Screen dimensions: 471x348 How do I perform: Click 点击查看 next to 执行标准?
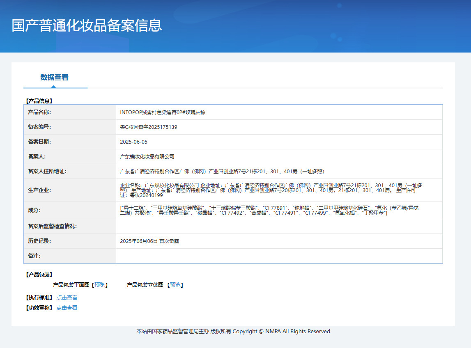tap(67, 298)
